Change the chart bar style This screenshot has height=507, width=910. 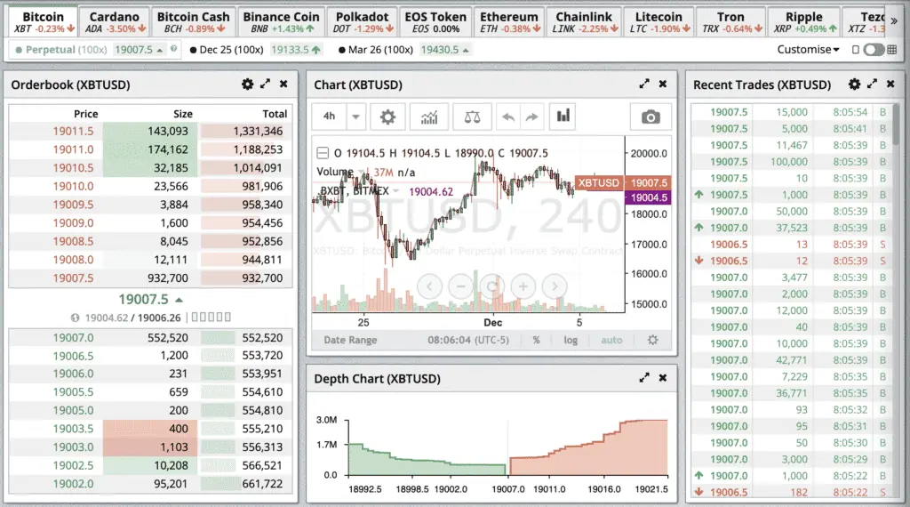click(x=563, y=117)
